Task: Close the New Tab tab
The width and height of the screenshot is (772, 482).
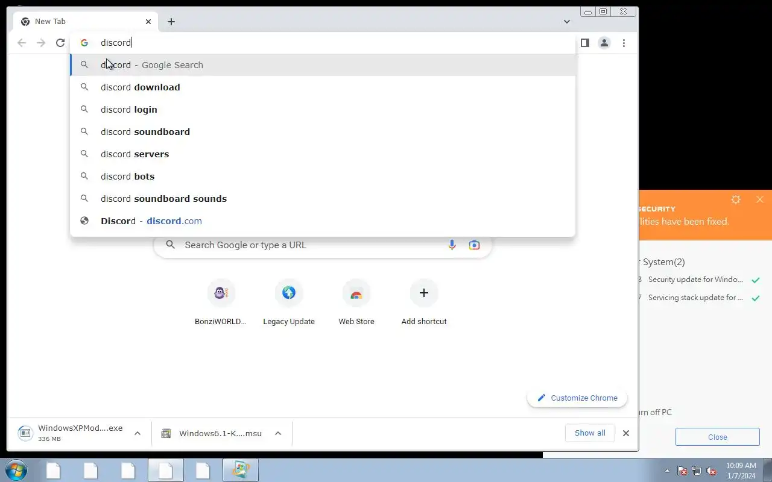Action: 148,22
